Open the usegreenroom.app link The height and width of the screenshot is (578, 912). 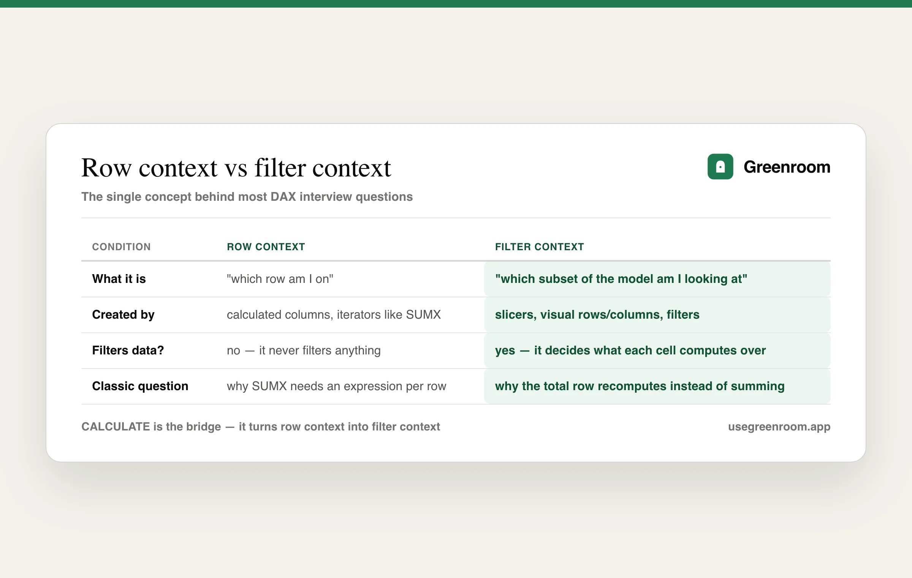[779, 427]
